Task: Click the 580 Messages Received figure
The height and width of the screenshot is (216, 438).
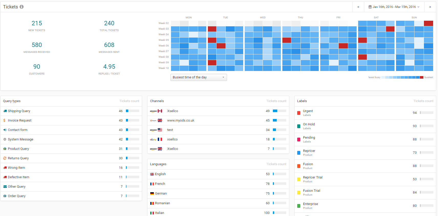Action: point(37,45)
